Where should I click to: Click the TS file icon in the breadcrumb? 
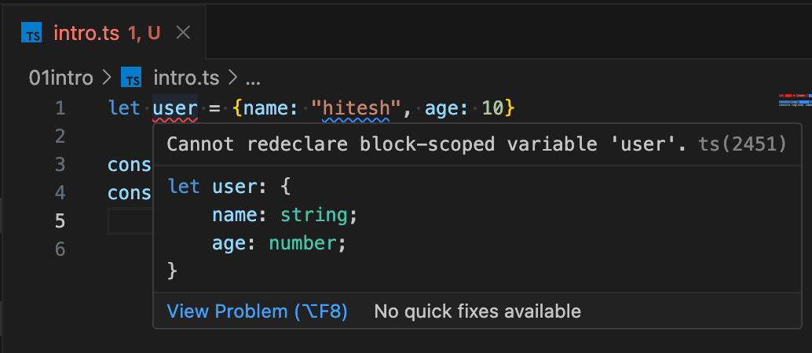point(131,78)
